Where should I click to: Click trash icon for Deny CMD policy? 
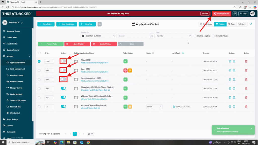[246, 70]
